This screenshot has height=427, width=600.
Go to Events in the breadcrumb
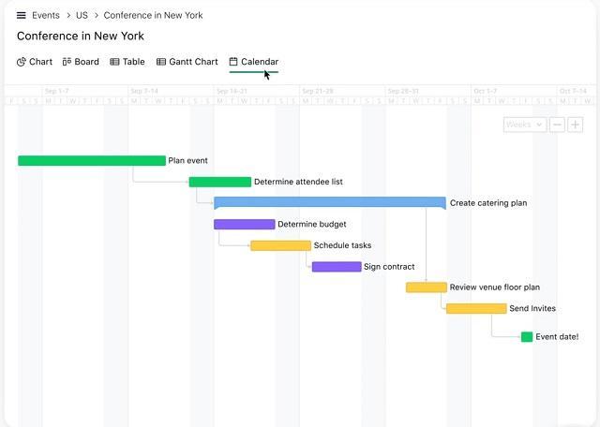click(x=46, y=16)
